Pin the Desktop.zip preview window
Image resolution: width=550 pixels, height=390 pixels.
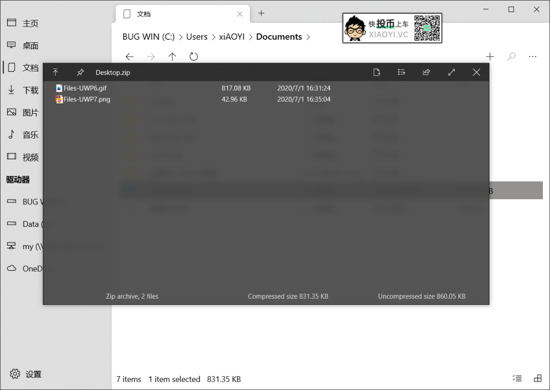click(80, 72)
